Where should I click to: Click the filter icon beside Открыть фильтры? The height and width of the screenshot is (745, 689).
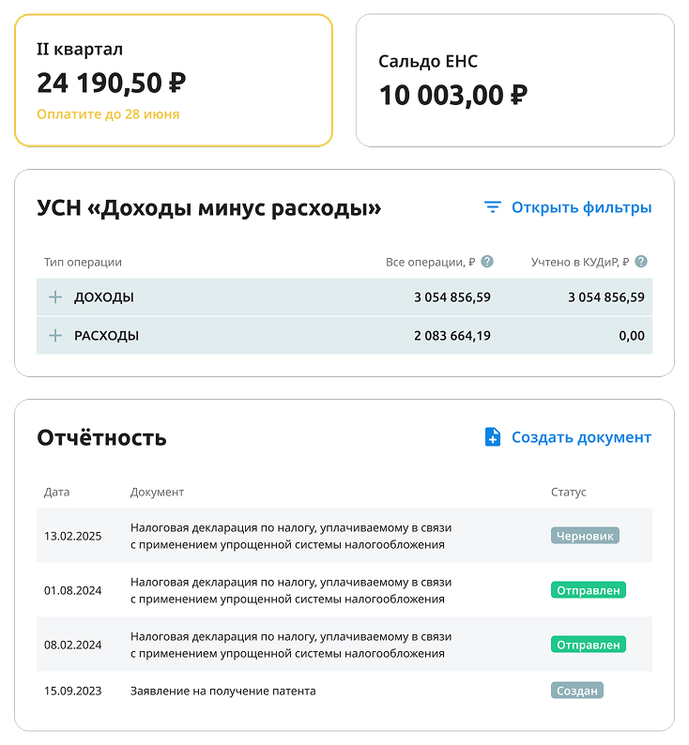(x=493, y=207)
